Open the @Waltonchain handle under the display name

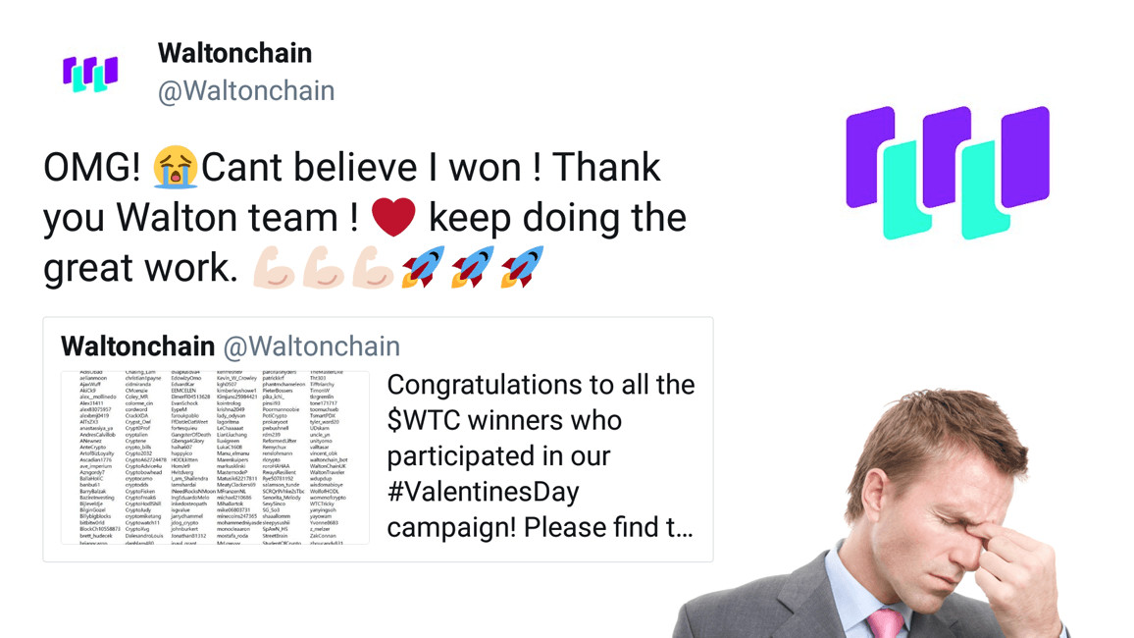click(246, 90)
